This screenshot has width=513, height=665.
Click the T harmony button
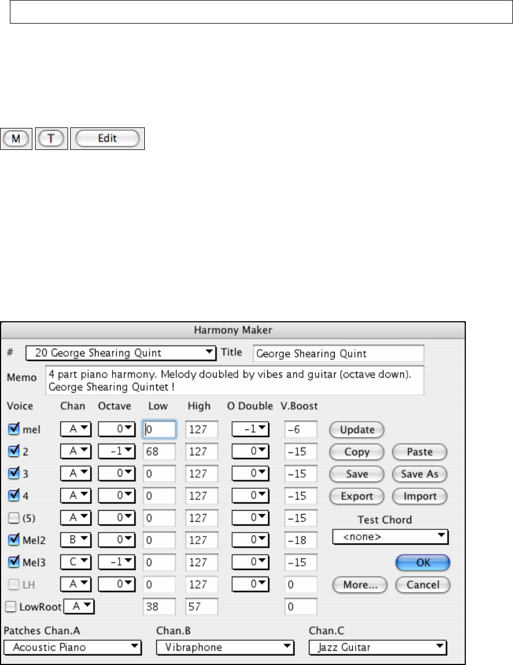[x=51, y=138]
